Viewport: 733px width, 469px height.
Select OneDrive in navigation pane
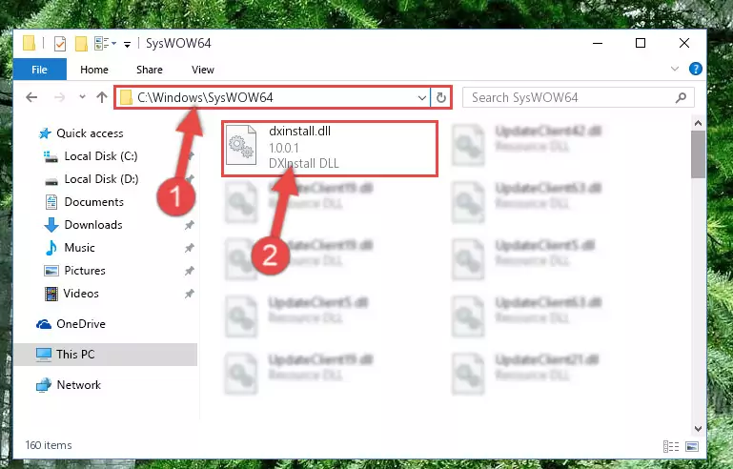[x=80, y=324]
